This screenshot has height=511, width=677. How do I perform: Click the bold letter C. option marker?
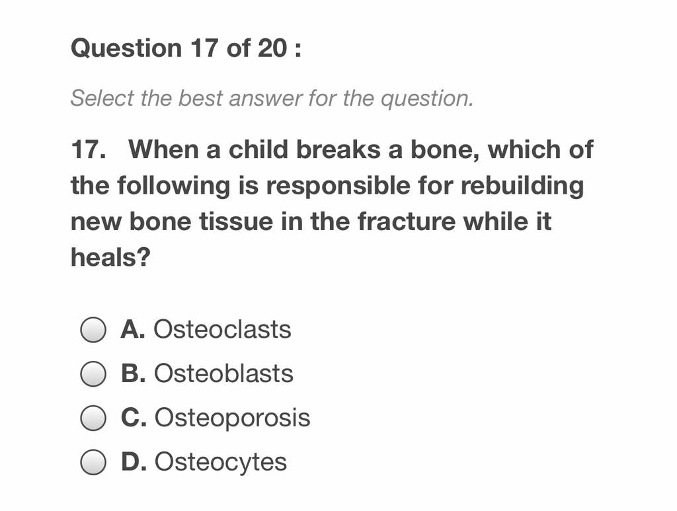pyautogui.click(x=134, y=418)
